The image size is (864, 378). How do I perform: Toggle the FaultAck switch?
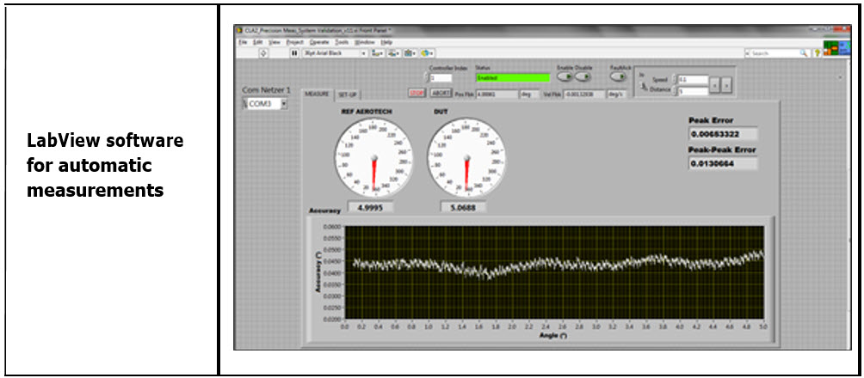618,76
